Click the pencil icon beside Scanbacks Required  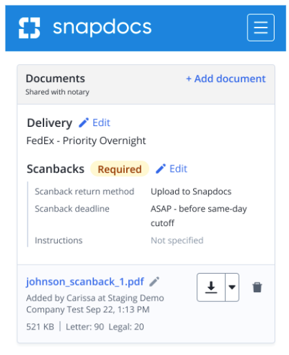[161, 169]
